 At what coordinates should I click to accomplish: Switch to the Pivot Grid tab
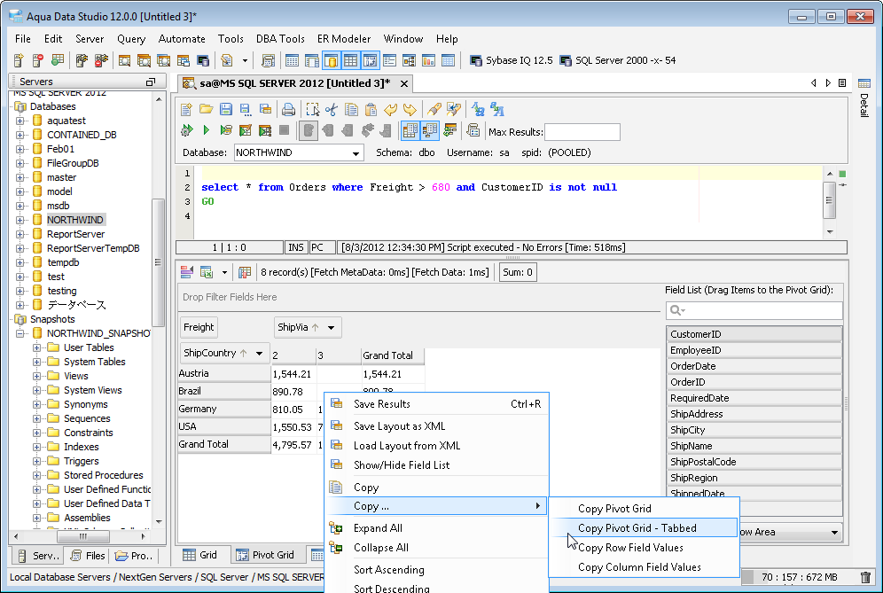[265, 555]
